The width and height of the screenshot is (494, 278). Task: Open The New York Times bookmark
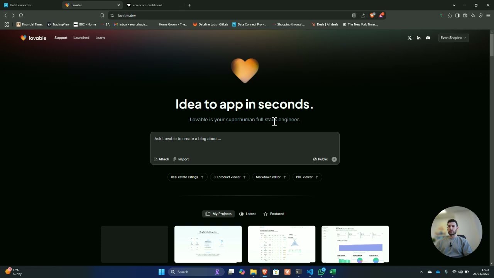360,24
